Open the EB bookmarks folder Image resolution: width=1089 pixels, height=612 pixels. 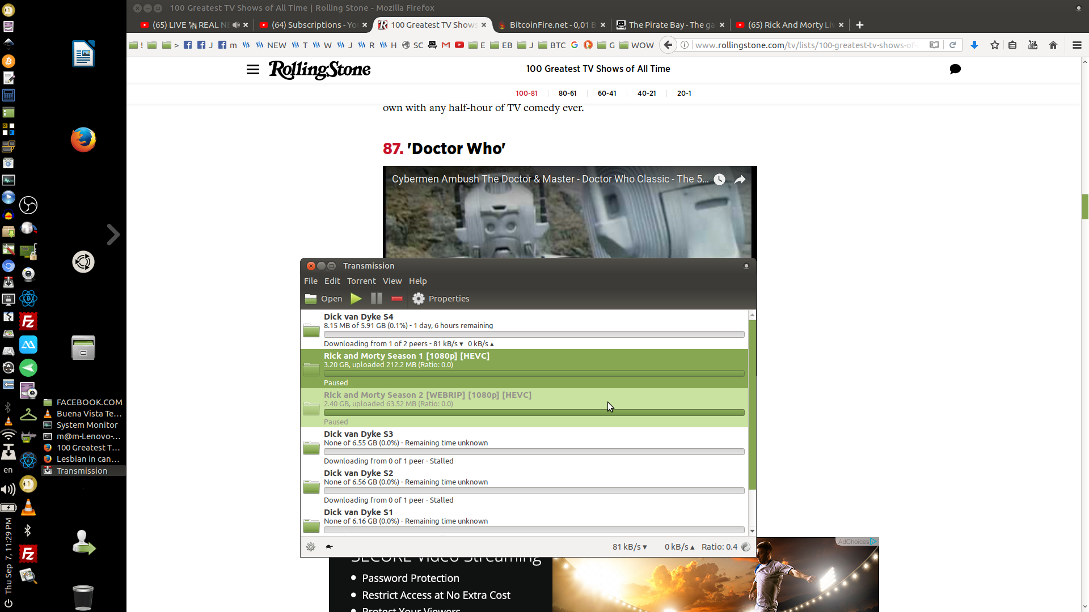click(x=501, y=45)
